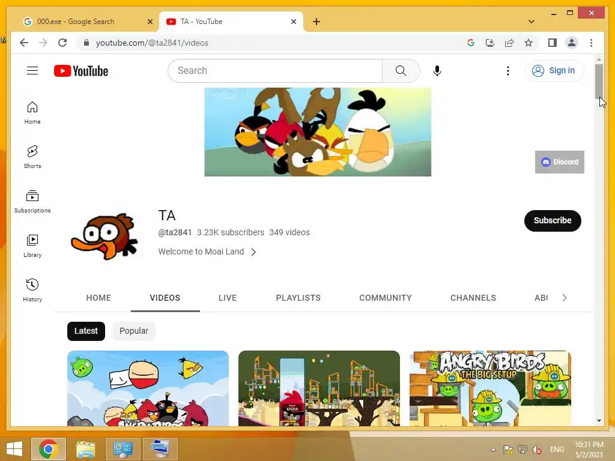Open the gameplay level video thumbnail
This screenshot has width=615, height=461.
point(319,388)
